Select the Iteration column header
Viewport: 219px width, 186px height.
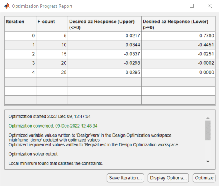pyautogui.click(x=20, y=24)
